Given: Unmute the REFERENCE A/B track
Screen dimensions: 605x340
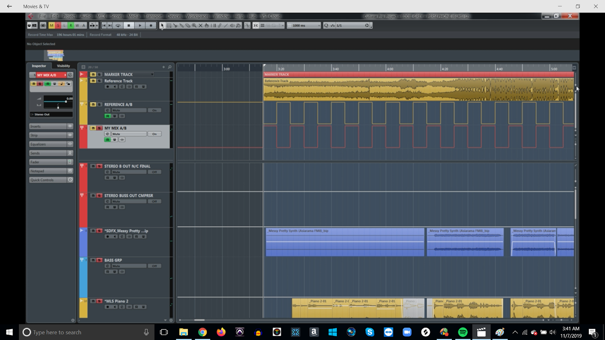Looking at the screenshot, I should tap(93, 104).
